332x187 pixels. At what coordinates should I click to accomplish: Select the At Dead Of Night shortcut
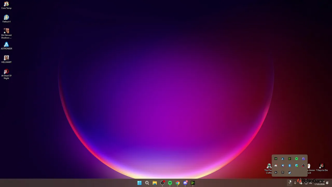[6, 74]
